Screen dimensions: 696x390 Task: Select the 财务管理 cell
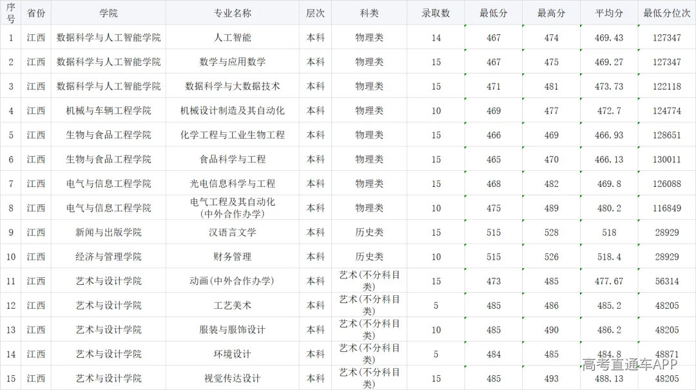(x=233, y=257)
